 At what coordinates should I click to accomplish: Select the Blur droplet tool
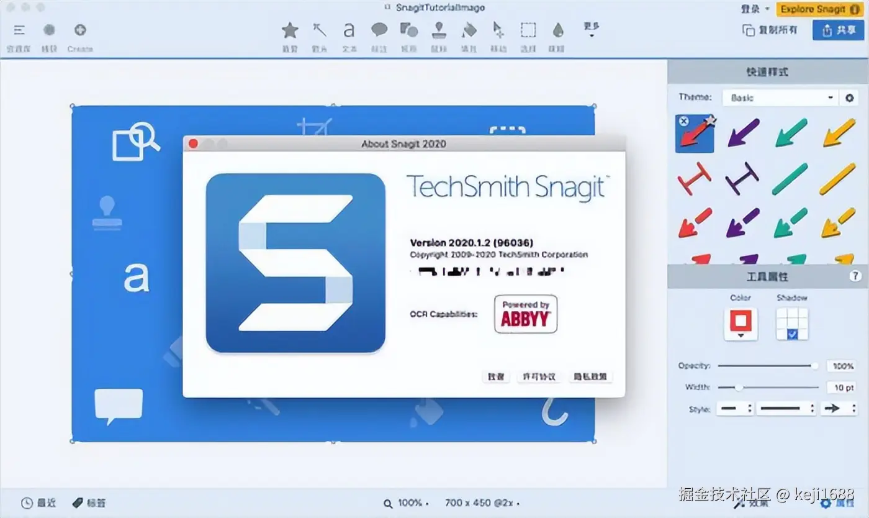click(557, 30)
